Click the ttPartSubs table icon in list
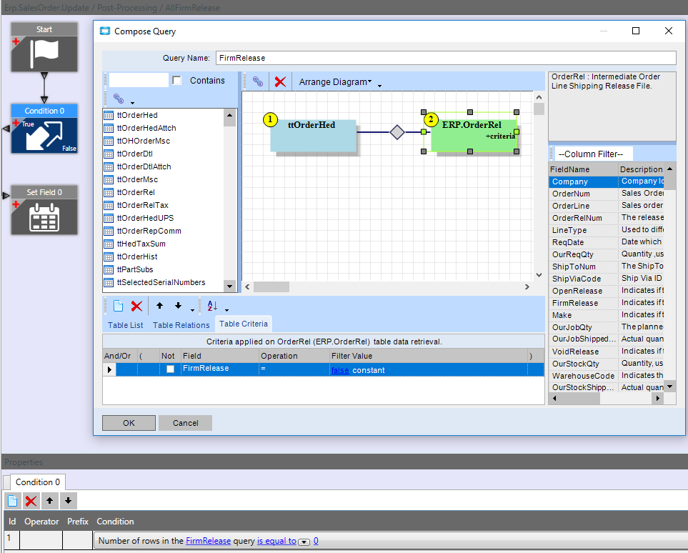Screen dimensions: 688x553 (109, 270)
